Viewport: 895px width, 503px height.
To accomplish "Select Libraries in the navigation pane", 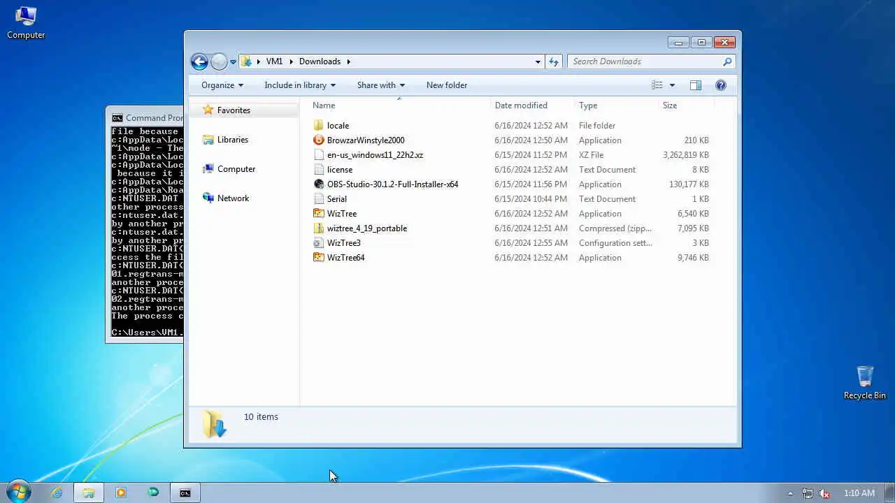I will click(232, 140).
